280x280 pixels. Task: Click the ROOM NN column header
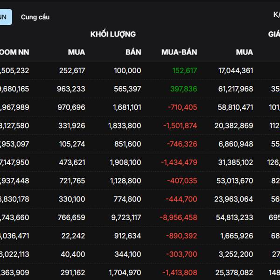click(14, 52)
